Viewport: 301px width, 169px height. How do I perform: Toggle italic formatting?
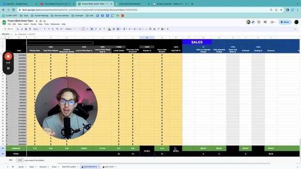96,29
